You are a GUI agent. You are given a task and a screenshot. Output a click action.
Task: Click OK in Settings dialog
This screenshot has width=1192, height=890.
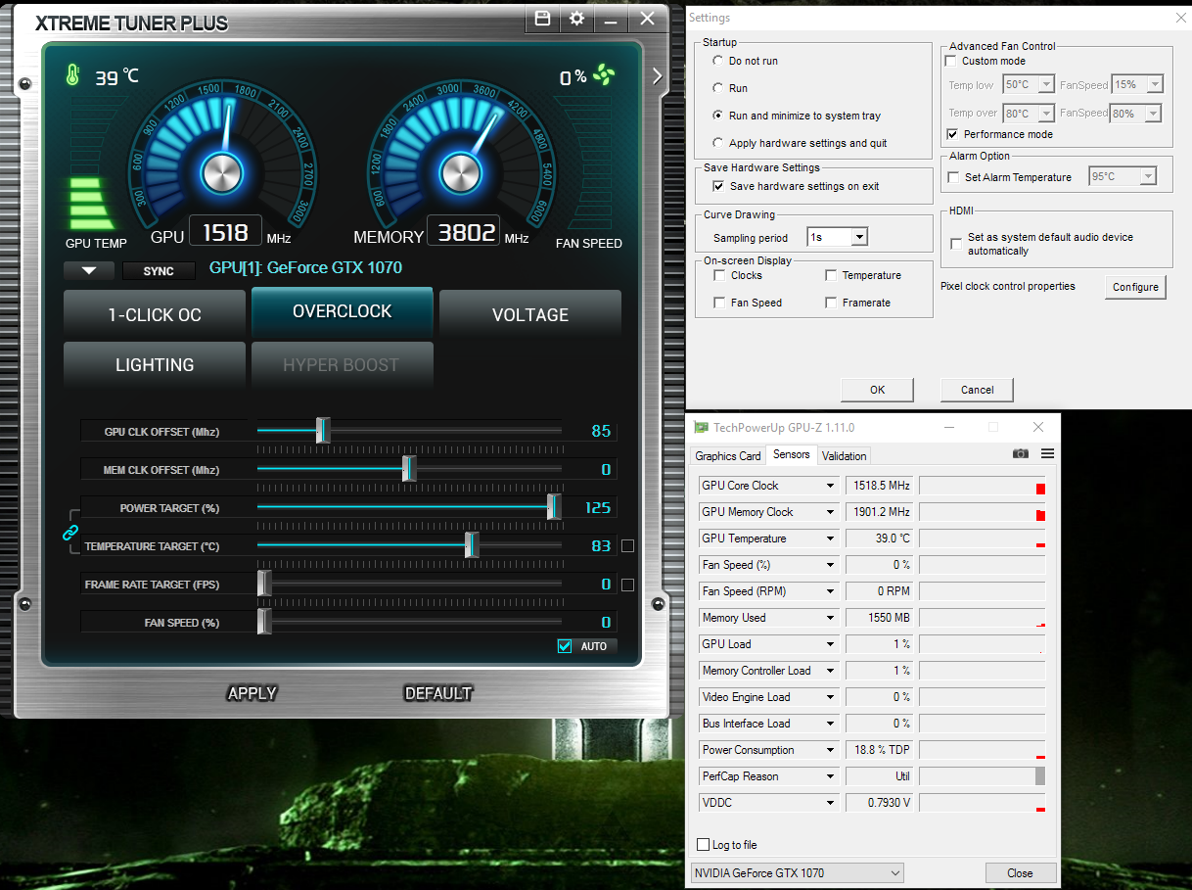877,390
